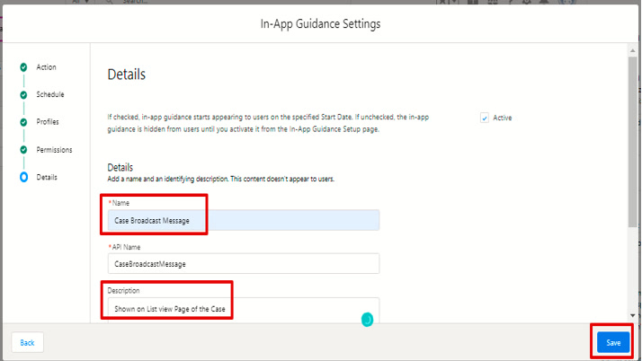Jump to the Permissions step label
Image resolution: width=642 pixels, height=361 pixels.
(54, 150)
